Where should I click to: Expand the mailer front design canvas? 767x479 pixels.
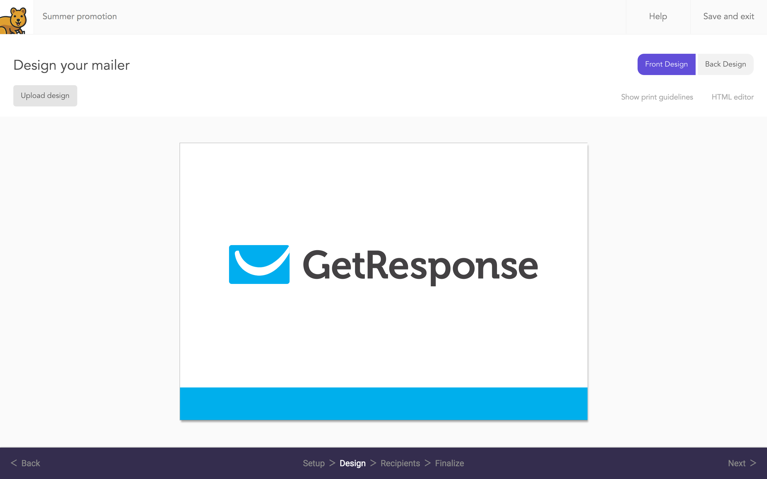tap(383, 281)
